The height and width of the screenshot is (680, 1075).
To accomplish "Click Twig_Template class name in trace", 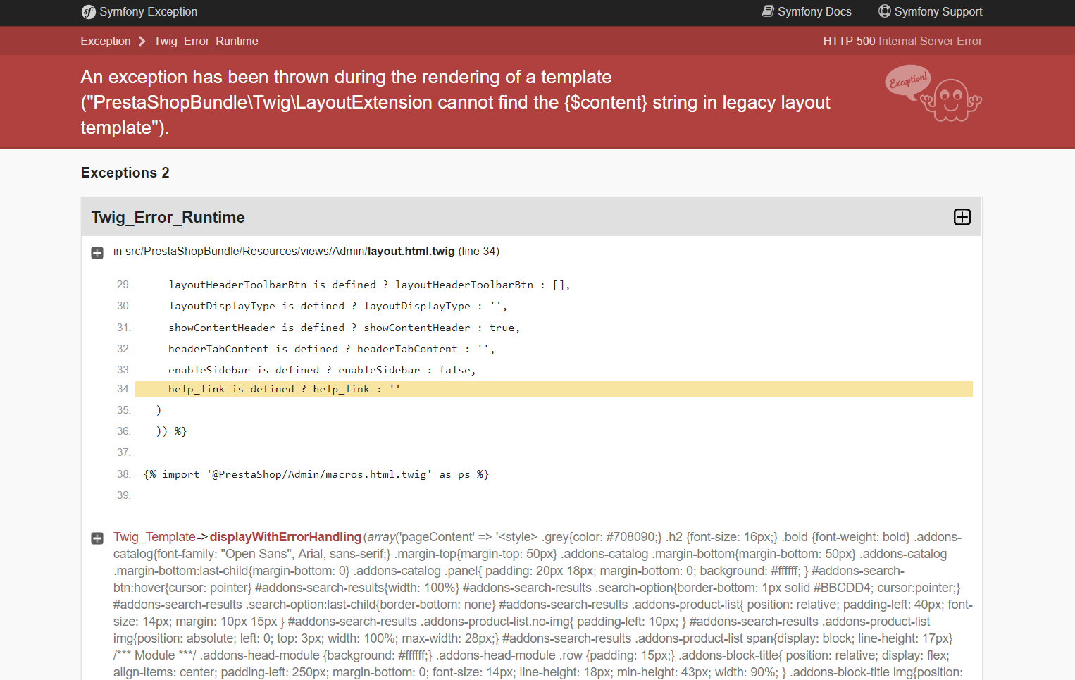I will (x=154, y=537).
